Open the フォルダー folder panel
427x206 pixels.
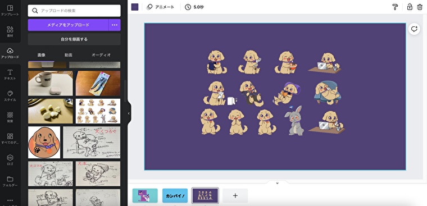pos(10,181)
